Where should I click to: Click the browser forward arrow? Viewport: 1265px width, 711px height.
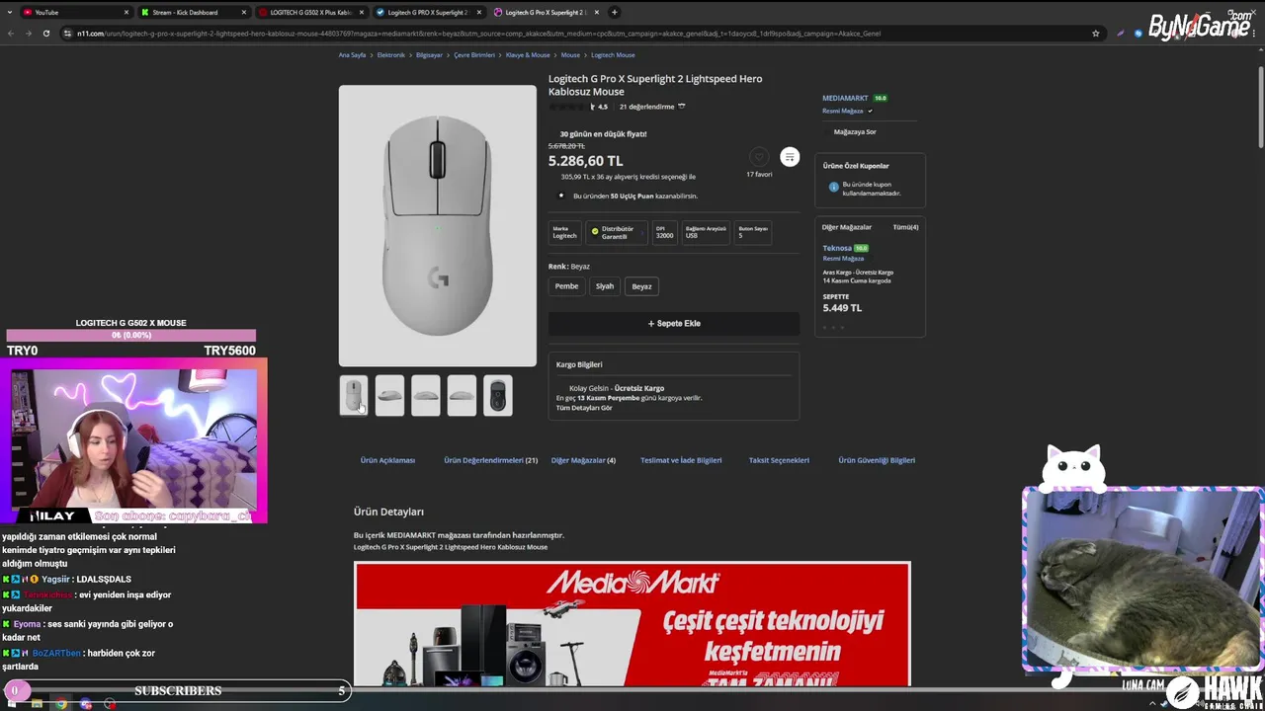pos(28,33)
